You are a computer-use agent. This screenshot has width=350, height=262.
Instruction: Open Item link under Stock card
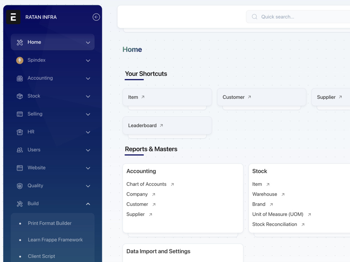coord(257,184)
